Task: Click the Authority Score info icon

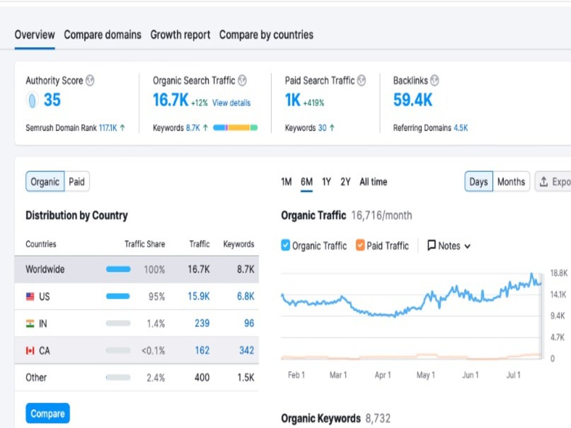Action: (x=90, y=80)
